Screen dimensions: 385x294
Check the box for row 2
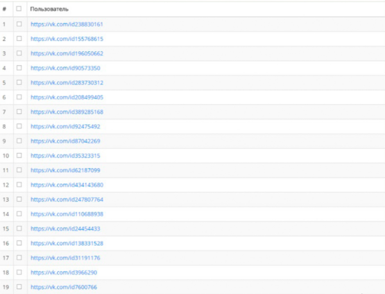(x=19, y=38)
